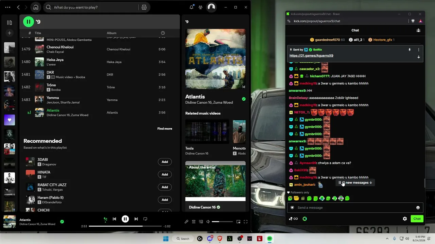Pause playback in the bottom player bar
Screen dimensions: 435x244
[x=125, y=219]
